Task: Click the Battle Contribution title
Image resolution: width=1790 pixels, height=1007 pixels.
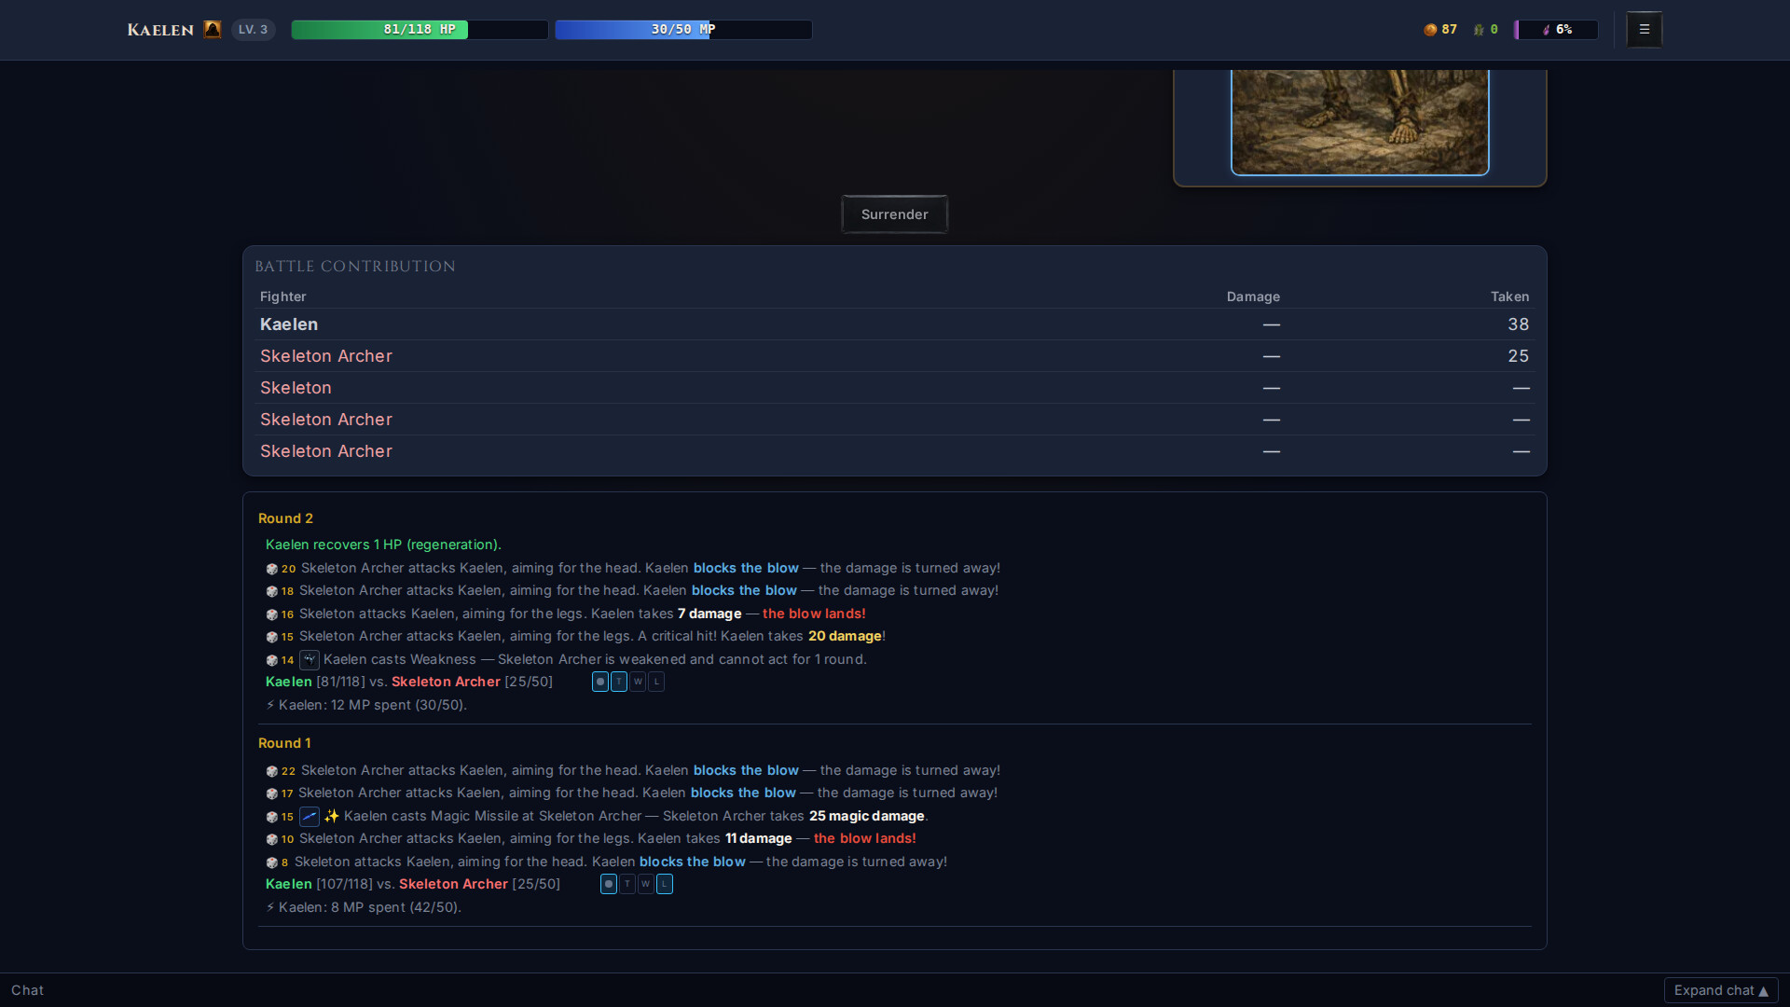Action: point(355,267)
